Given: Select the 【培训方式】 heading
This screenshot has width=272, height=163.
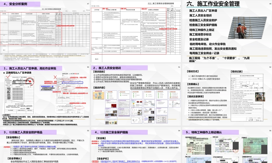Looking at the screenshot, I should click(x=193, y=71).
